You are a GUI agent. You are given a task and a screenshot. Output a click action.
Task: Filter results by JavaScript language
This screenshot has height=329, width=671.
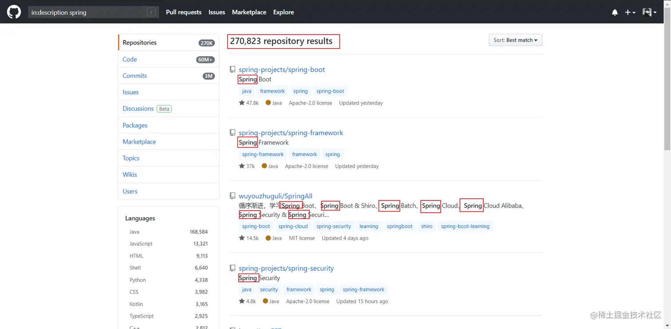[169, 244]
